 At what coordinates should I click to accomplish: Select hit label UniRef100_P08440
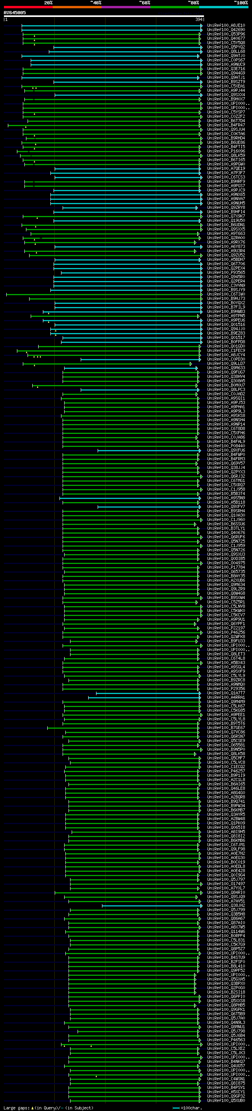coord(226,446)
